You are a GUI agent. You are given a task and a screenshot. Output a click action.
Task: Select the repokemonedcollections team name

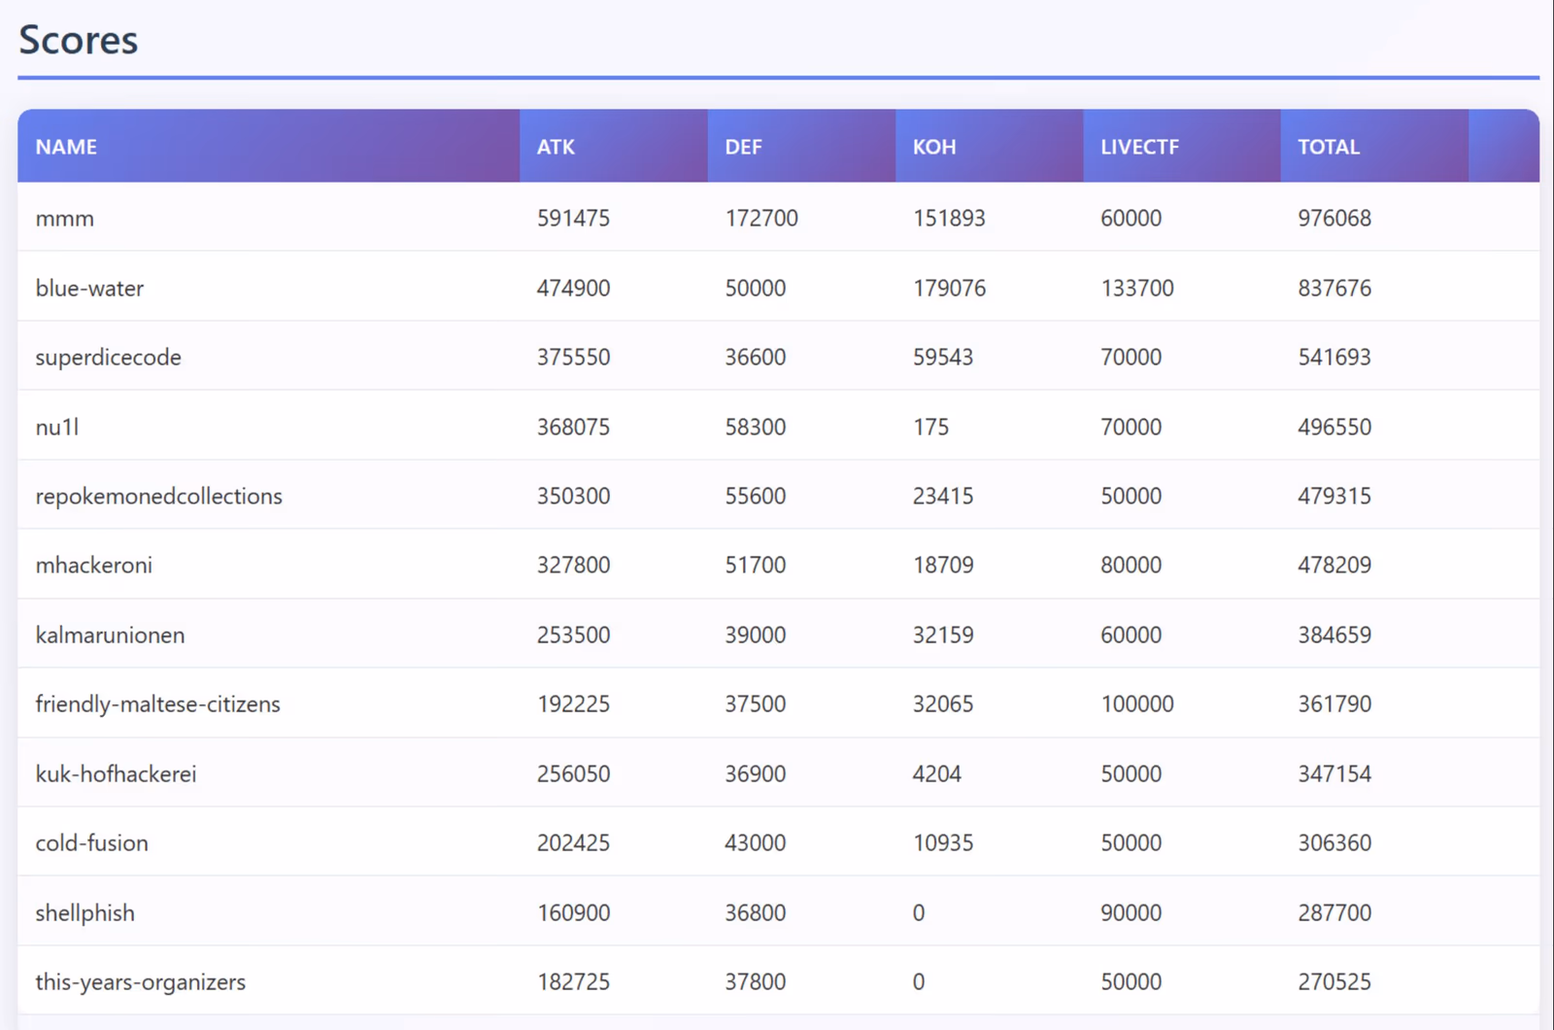click(158, 497)
